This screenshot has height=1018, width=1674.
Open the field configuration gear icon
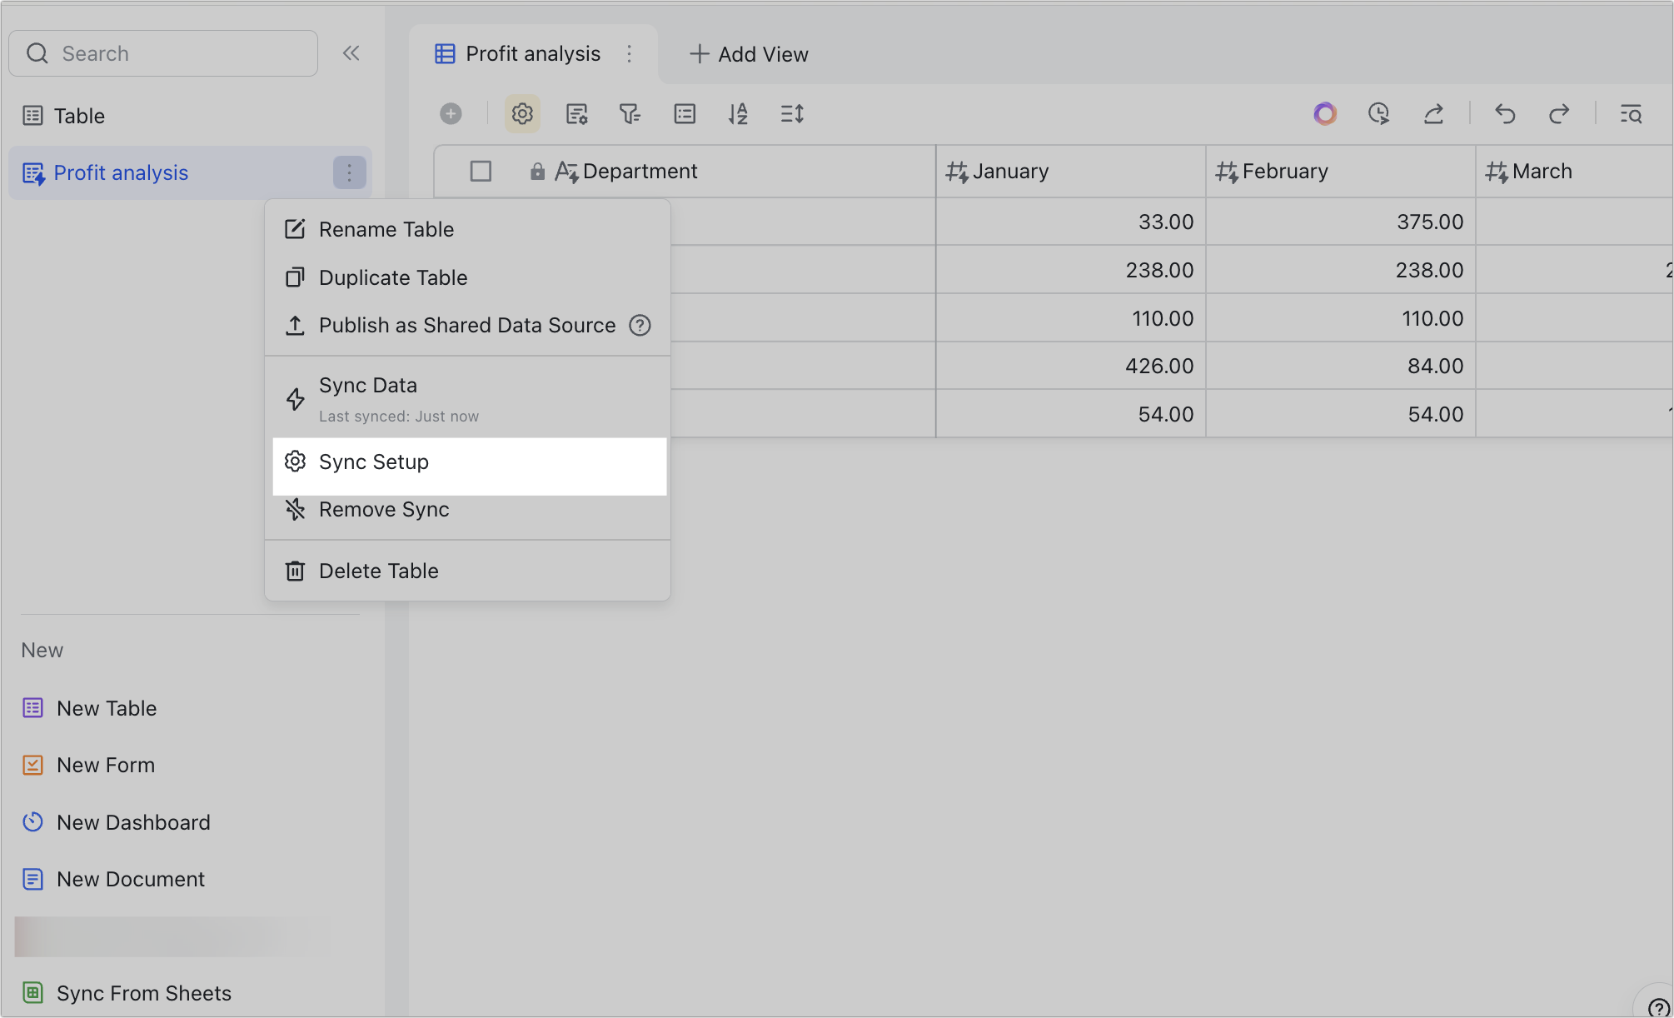[x=522, y=113]
